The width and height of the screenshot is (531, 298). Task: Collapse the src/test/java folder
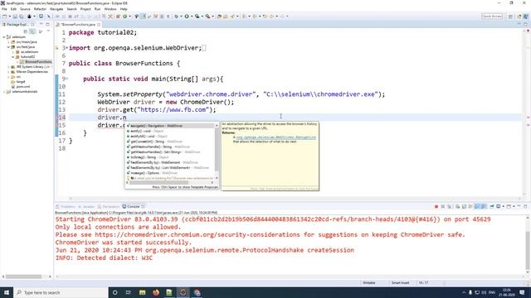[x=9, y=47]
